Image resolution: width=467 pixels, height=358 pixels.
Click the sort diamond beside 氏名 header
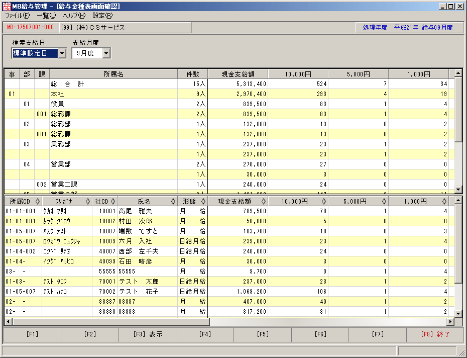click(173, 201)
